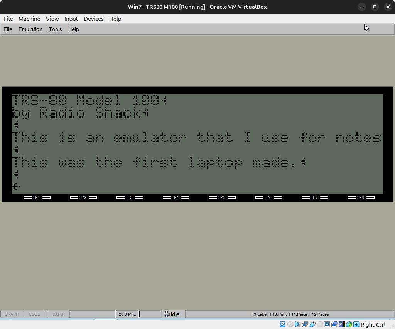Open the emulator's Tools menu
Image resolution: width=395 pixels, height=329 pixels.
tap(55, 29)
